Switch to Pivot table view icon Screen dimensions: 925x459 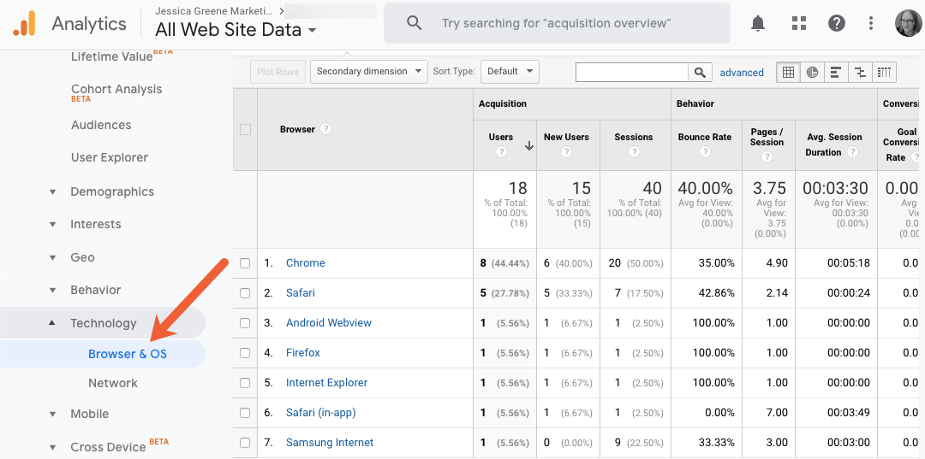click(884, 73)
